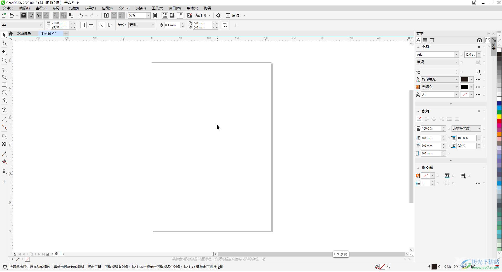
Task: Select the Text tool (字)
Action: pyautogui.click(x=4, y=110)
